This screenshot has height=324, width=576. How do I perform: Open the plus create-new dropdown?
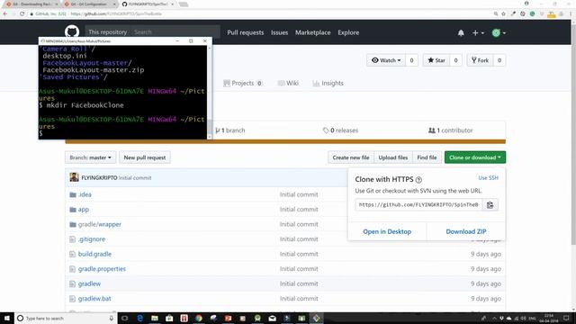(478, 33)
